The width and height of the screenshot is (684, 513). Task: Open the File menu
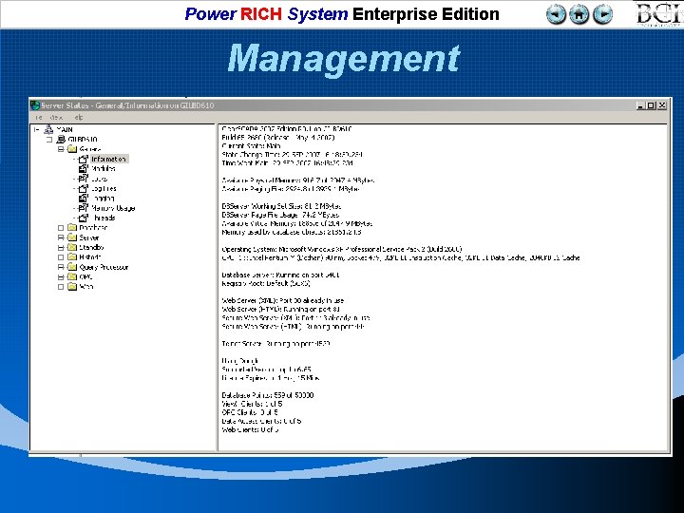point(39,118)
